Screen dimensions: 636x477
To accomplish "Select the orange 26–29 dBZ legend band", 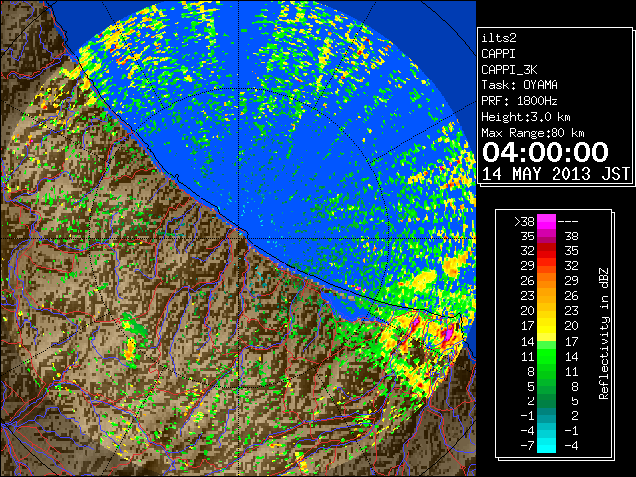I will (x=547, y=281).
